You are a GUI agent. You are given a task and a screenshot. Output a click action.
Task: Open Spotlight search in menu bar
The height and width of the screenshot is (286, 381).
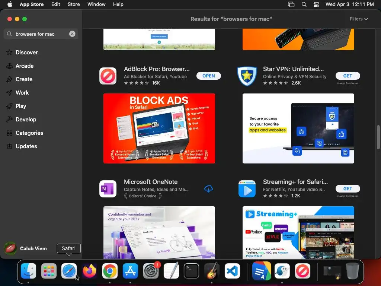tap(304, 4)
